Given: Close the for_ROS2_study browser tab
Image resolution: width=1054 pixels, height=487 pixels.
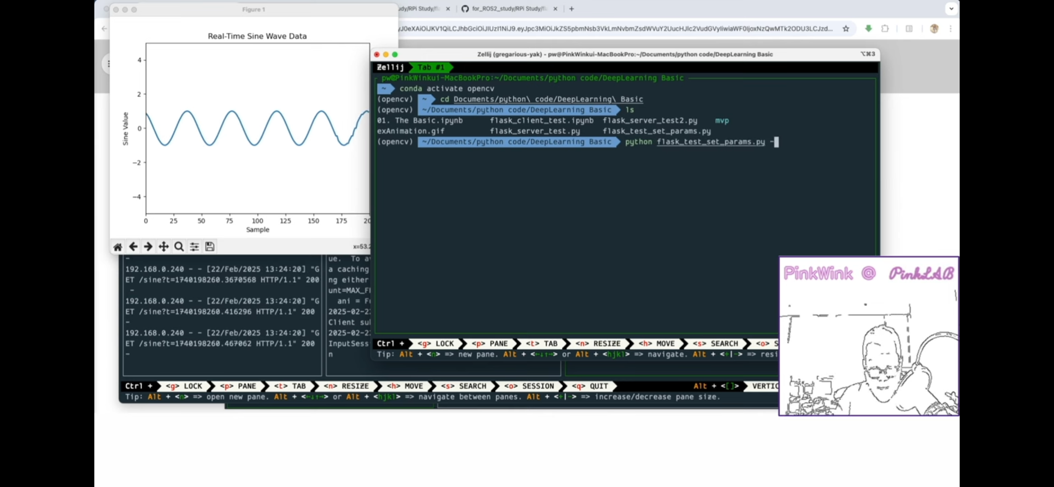Looking at the screenshot, I should click(x=556, y=9).
